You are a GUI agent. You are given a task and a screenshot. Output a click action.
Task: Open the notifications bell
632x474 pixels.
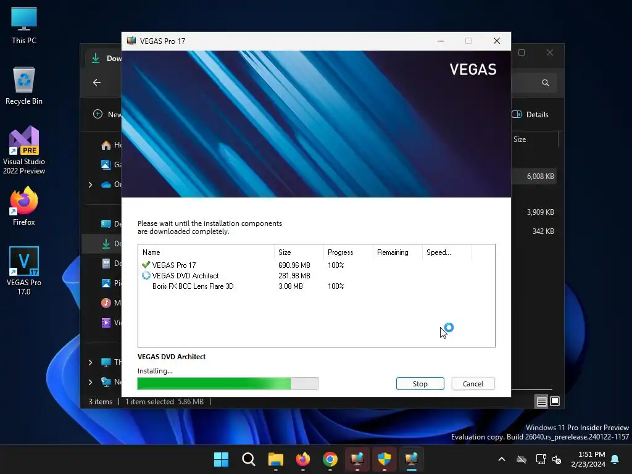click(615, 459)
